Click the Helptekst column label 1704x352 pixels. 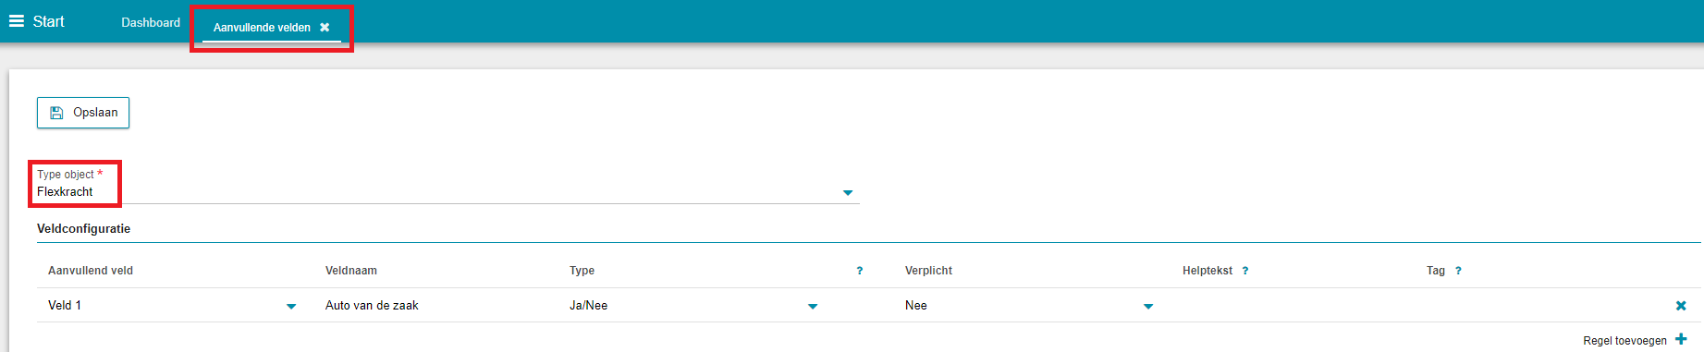pyautogui.click(x=1208, y=271)
